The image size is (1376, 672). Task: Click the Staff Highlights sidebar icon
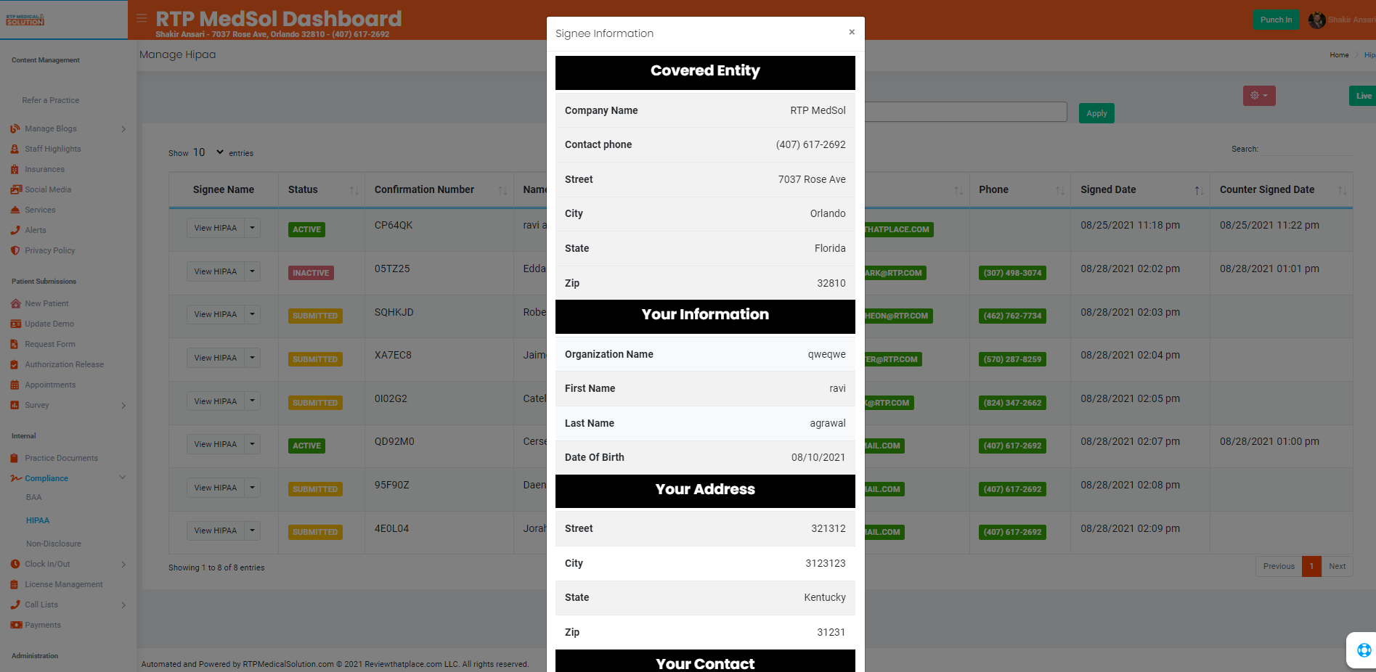pyautogui.click(x=15, y=149)
